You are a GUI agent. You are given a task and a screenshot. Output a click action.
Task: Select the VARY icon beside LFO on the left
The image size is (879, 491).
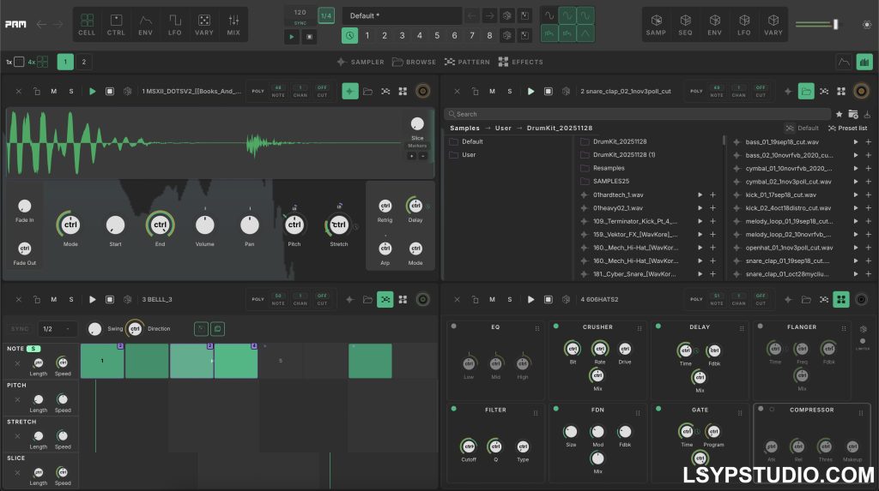(x=204, y=23)
